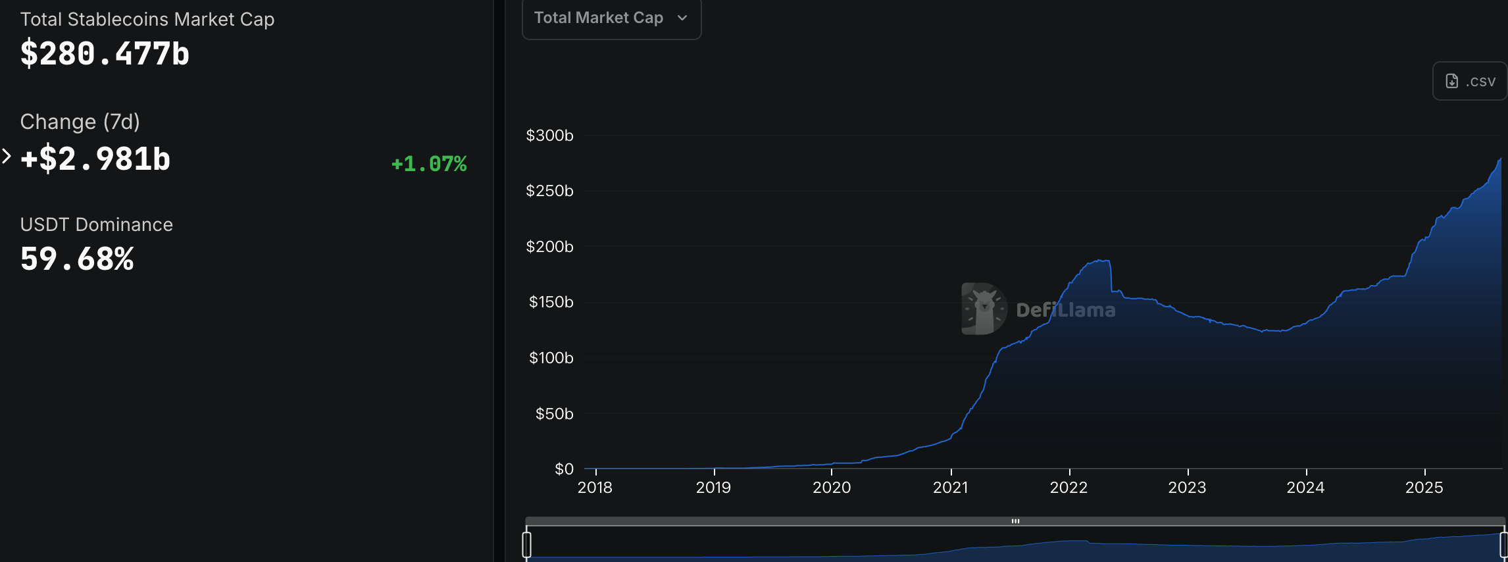Expand the Change (7d) row chevron

coord(7,157)
